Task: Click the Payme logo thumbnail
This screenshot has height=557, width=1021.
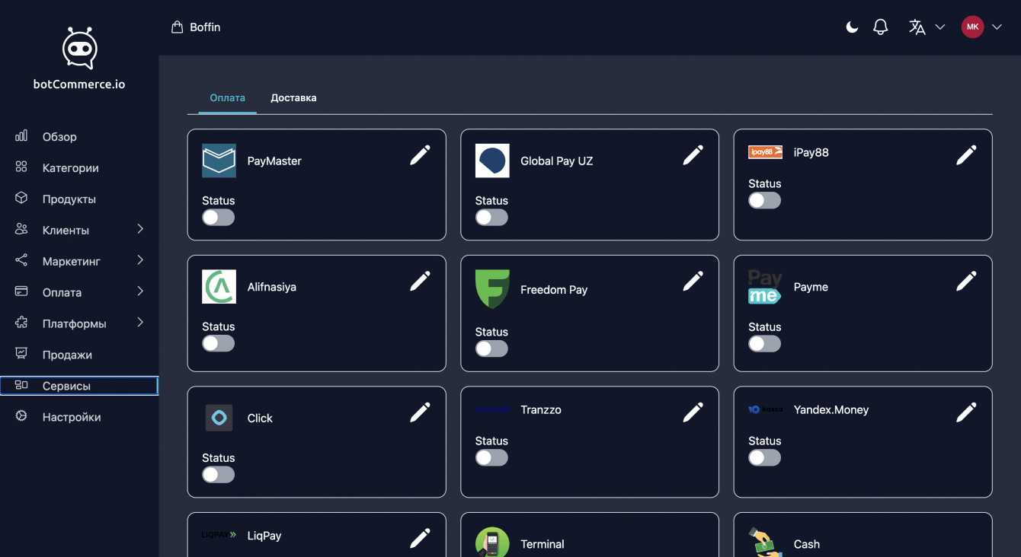Action: [x=765, y=287]
